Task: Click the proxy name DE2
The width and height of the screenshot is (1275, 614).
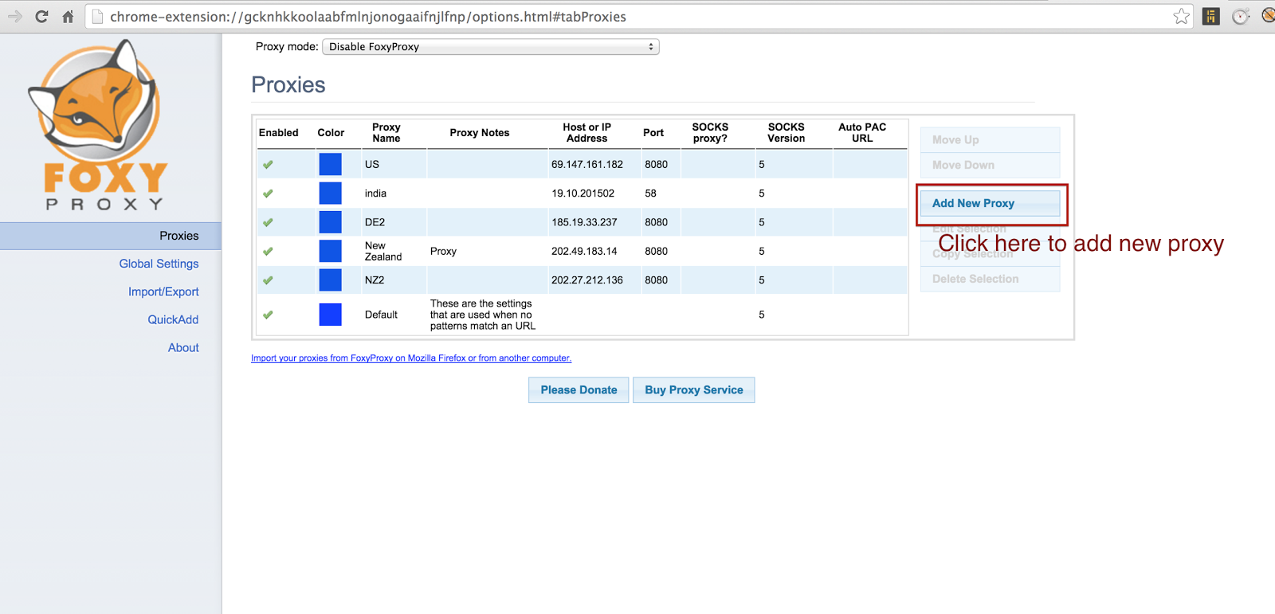Action: pyautogui.click(x=375, y=222)
